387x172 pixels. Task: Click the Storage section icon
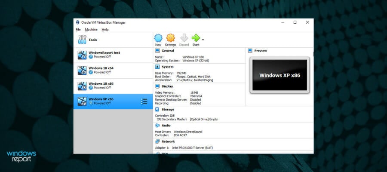[x=157, y=109]
